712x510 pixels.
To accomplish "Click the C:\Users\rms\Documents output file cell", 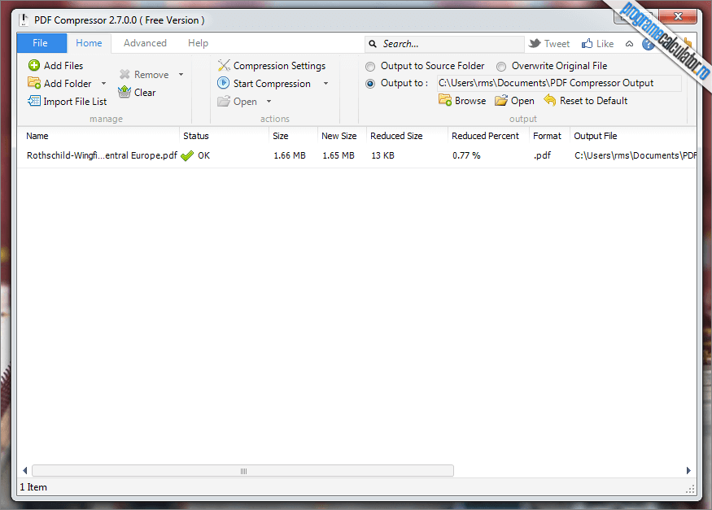I will click(x=636, y=155).
